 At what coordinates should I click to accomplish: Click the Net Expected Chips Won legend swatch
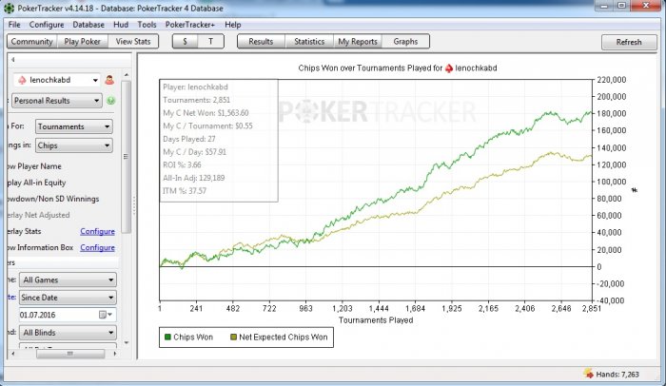tap(233, 337)
